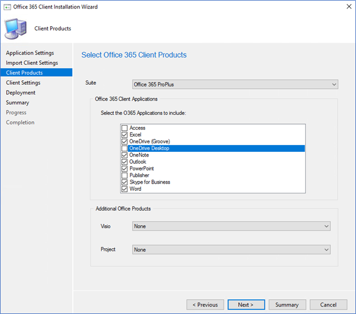Viewport: 356px width, 314px height.
Task: Select the Publisher label in the list
Action: tap(139, 176)
